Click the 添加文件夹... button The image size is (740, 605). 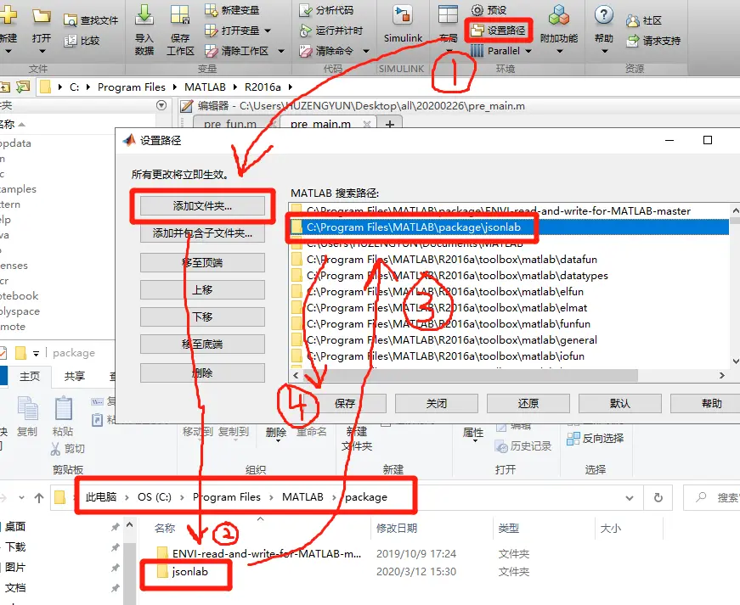click(x=202, y=206)
